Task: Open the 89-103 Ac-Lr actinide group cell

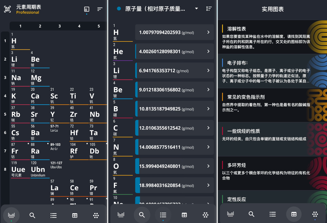Action: 59,151
